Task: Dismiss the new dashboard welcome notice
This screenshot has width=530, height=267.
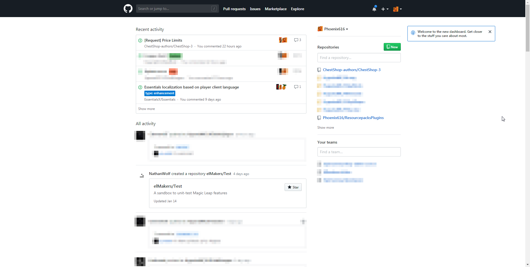Action: pyautogui.click(x=490, y=32)
